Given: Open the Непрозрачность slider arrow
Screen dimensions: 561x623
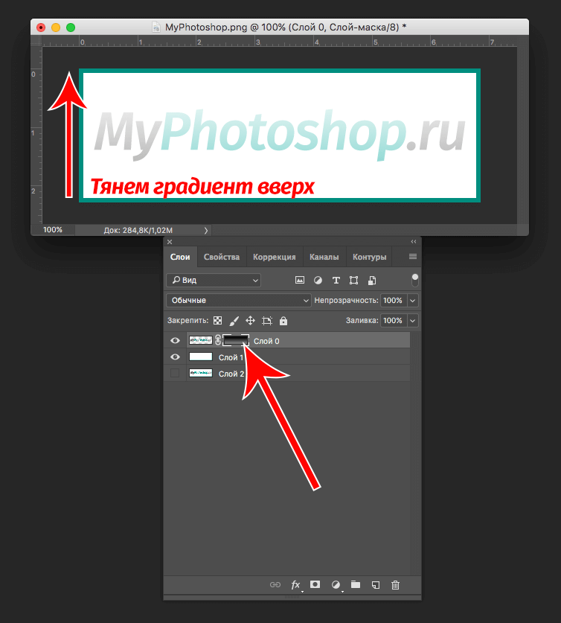Looking at the screenshot, I should pyautogui.click(x=413, y=300).
